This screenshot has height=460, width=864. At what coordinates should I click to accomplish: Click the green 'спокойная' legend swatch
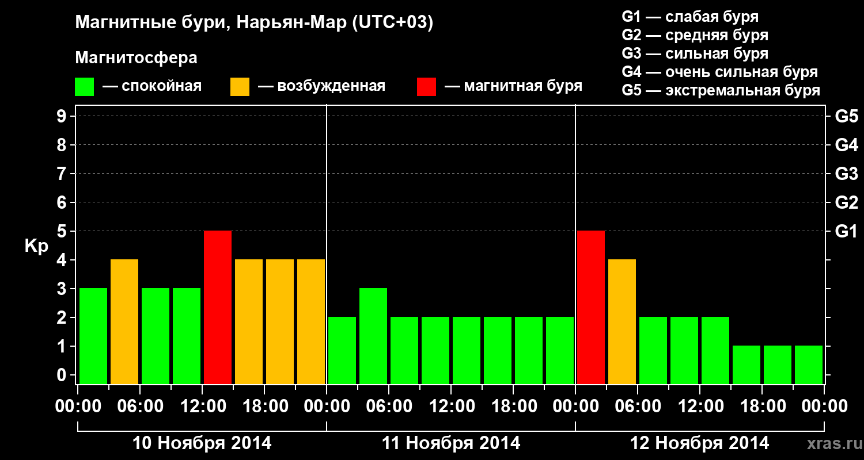(85, 87)
